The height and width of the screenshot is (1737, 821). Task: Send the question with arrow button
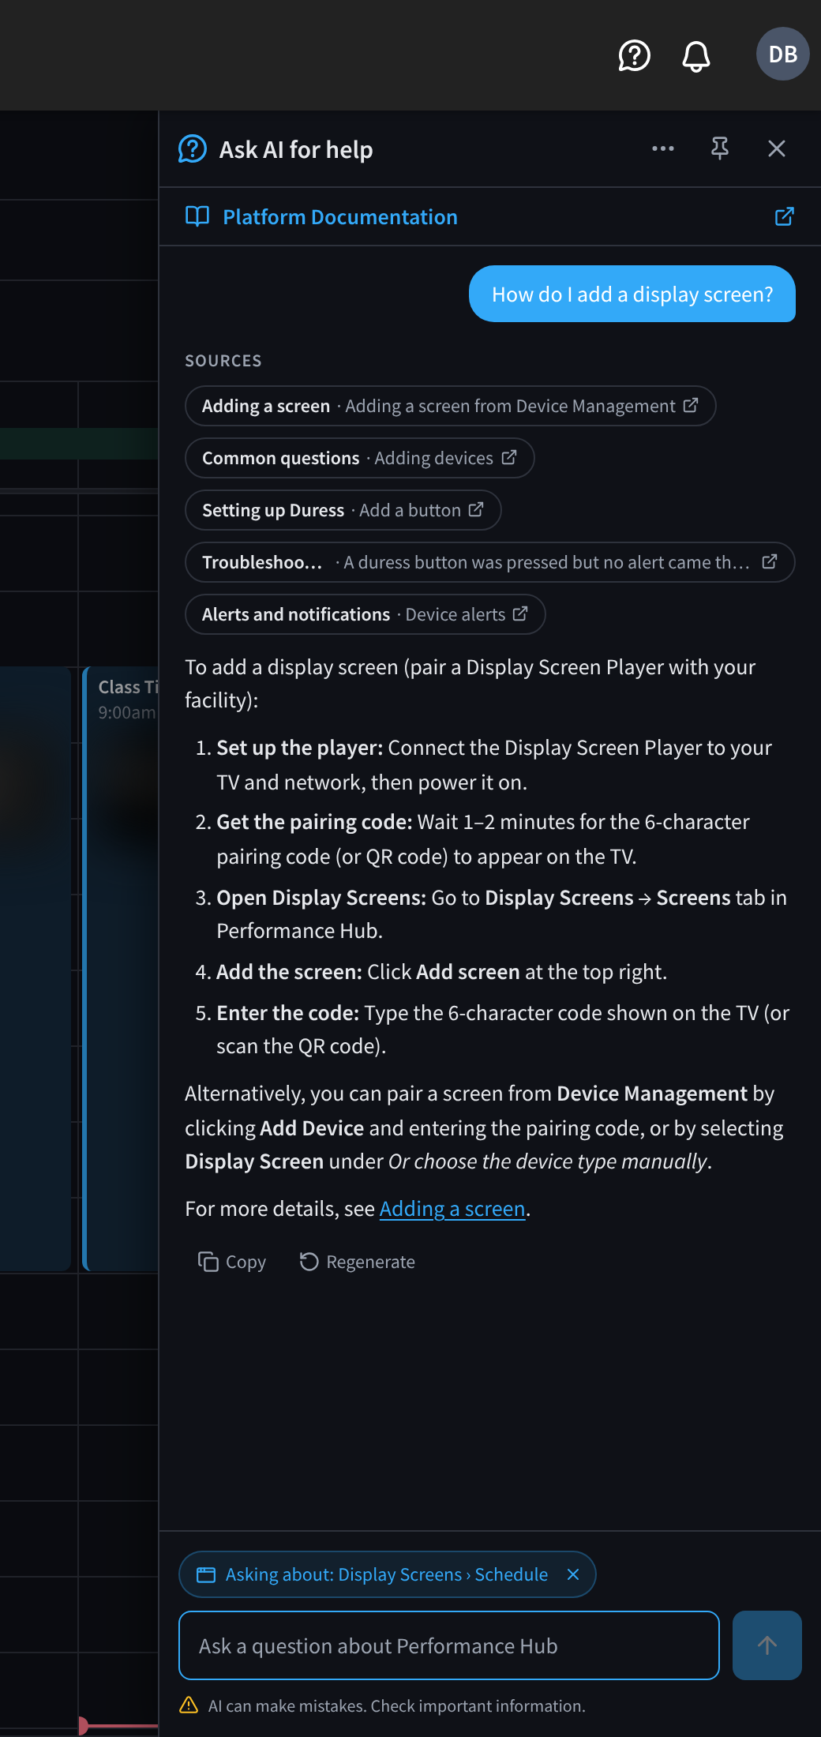[767, 1645]
